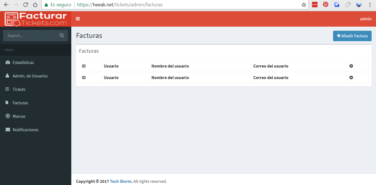Click Nombre del usuario header in top row
The image size is (376, 185).
170,66
